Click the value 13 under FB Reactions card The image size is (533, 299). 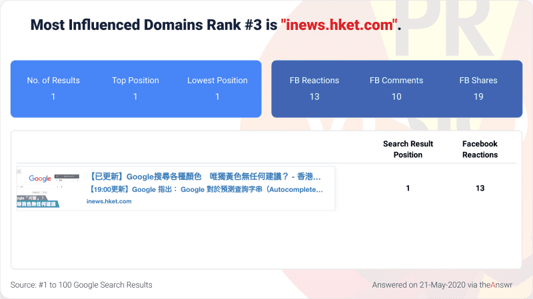tap(314, 97)
